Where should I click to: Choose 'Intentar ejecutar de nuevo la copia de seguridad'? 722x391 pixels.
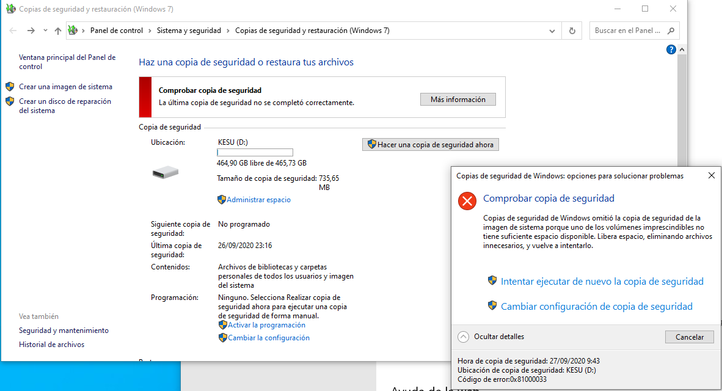tap(602, 282)
